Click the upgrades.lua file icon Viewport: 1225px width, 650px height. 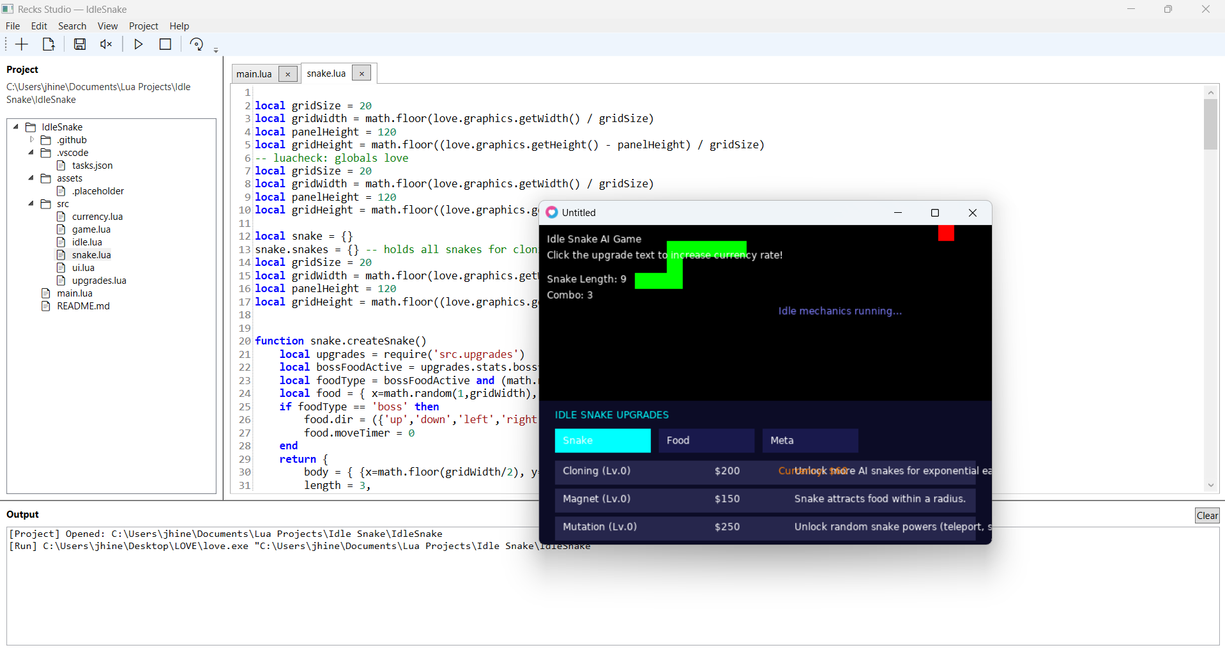pyautogui.click(x=61, y=281)
